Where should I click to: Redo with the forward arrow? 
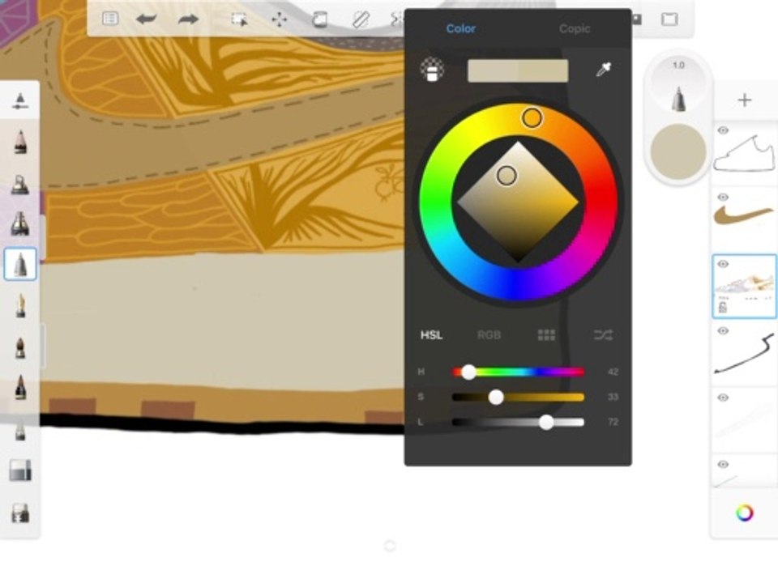coord(188,19)
